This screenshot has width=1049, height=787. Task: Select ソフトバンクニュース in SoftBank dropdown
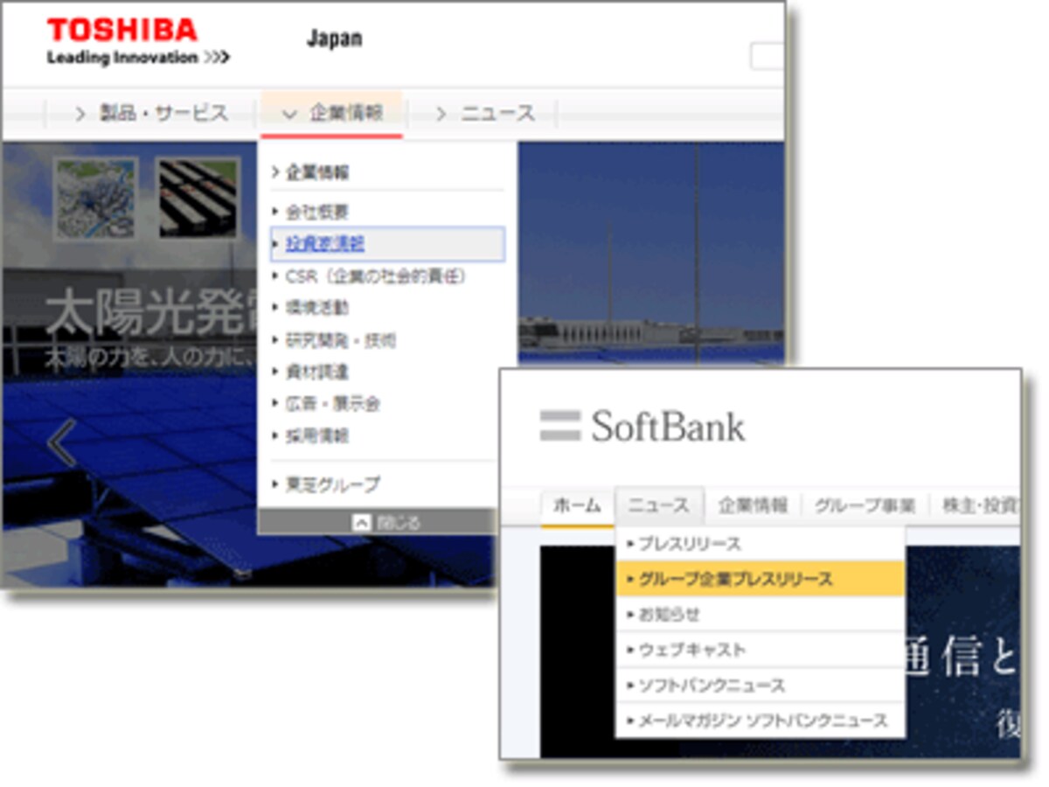(x=761, y=685)
